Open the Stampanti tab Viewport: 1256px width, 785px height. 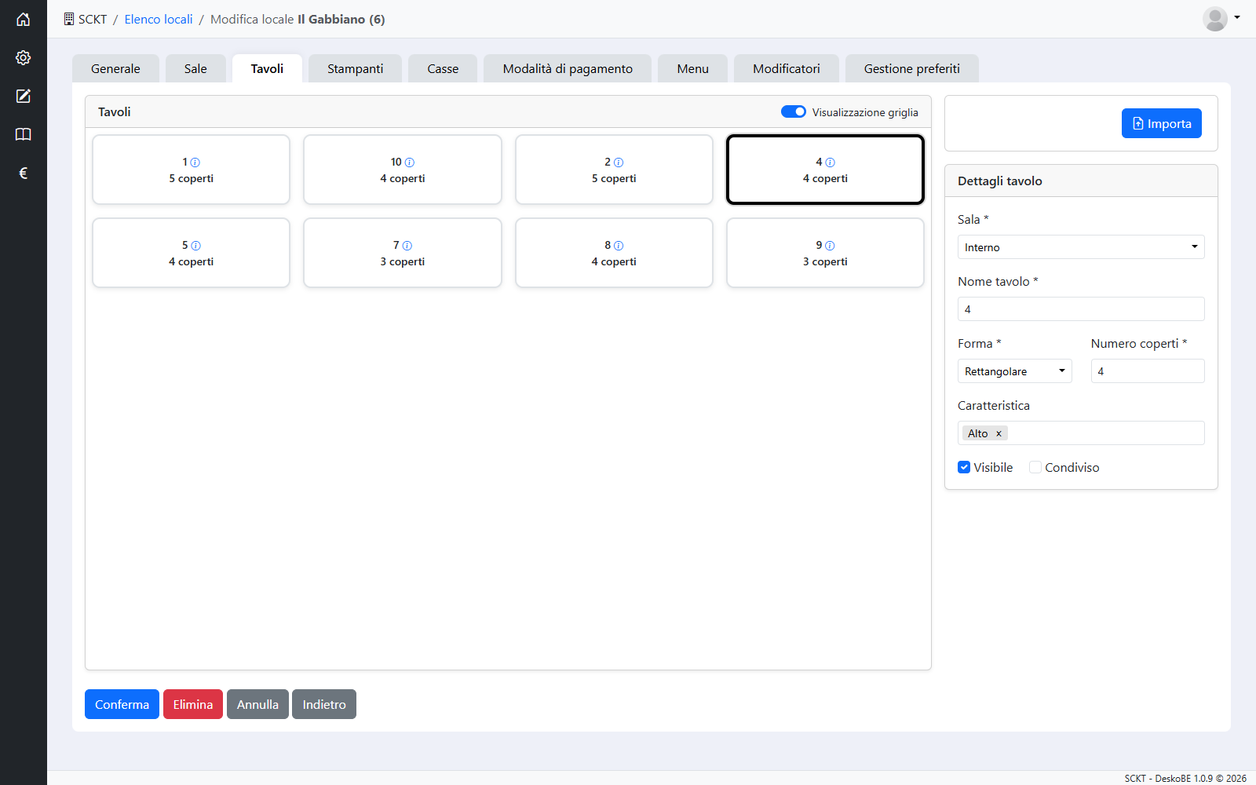356,68
